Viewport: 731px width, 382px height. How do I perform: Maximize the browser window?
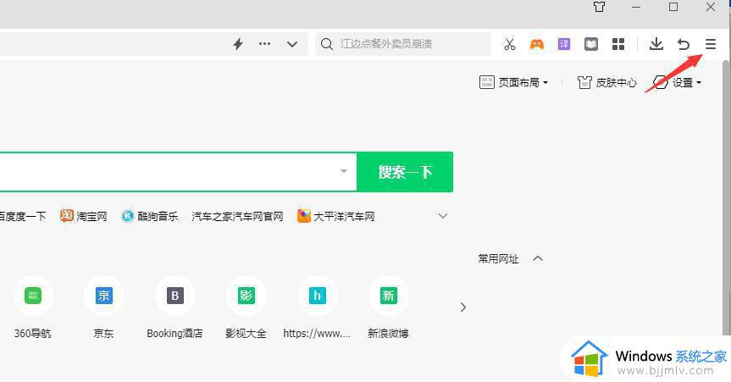point(673,7)
